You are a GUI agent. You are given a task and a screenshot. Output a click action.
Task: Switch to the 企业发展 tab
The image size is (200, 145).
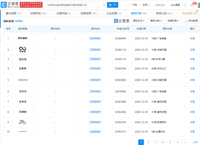click(x=114, y=13)
